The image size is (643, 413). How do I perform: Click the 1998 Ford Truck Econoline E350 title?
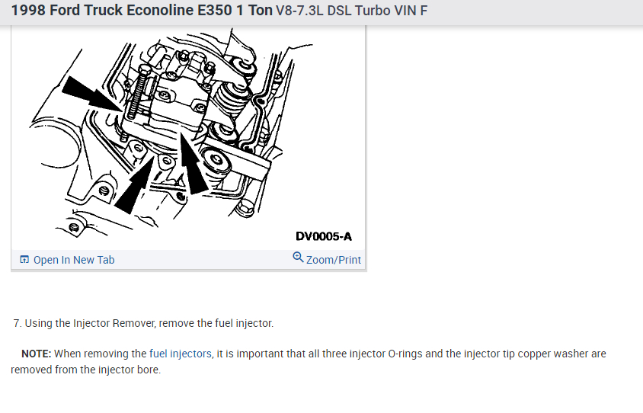click(142, 10)
